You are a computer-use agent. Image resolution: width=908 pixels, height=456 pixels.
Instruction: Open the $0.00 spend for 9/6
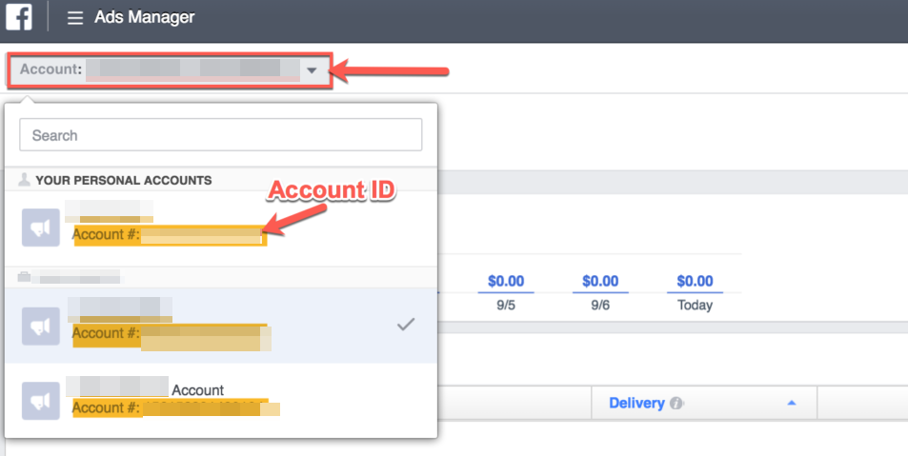600,281
